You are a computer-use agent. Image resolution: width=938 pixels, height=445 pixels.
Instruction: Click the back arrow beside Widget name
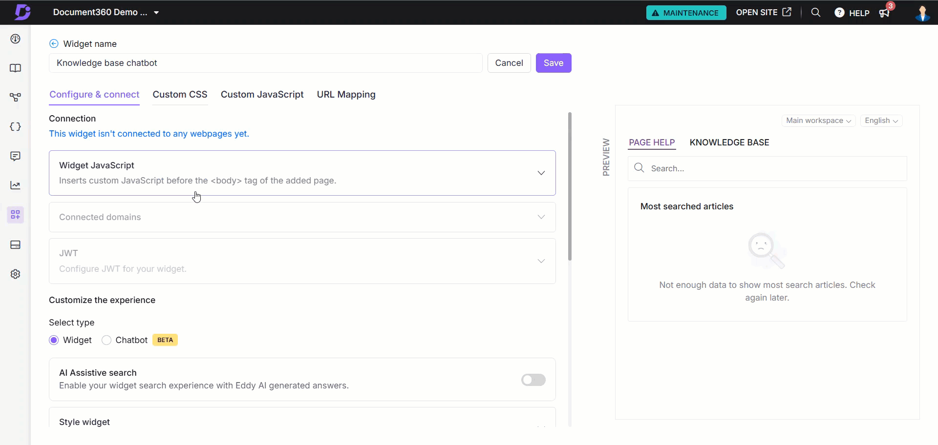54,43
